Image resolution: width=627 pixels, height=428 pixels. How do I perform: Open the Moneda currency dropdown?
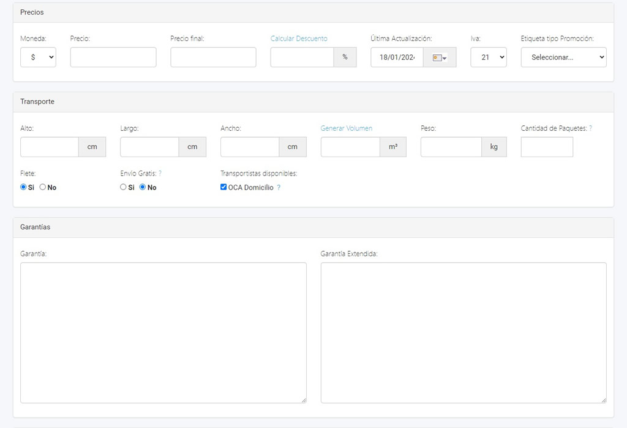(38, 57)
